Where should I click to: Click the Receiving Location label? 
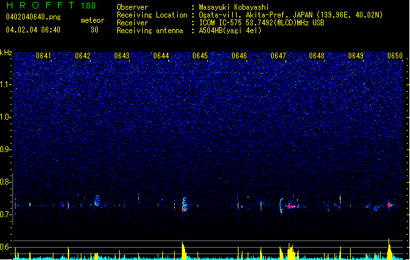click(152, 15)
